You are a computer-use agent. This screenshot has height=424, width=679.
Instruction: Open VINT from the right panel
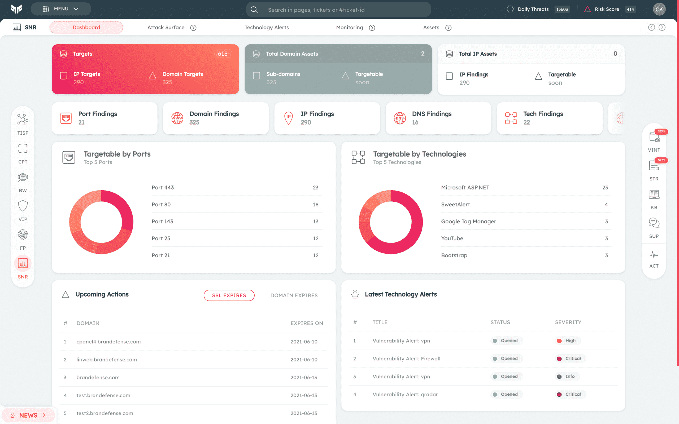coord(654,138)
